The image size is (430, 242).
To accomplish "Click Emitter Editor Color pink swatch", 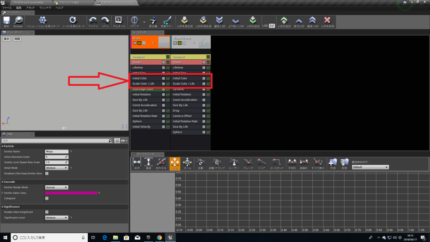I will [x=71, y=193].
